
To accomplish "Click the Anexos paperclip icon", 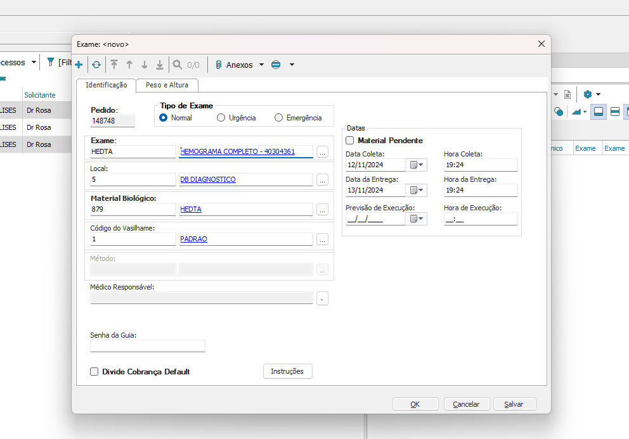I will pyautogui.click(x=218, y=65).
